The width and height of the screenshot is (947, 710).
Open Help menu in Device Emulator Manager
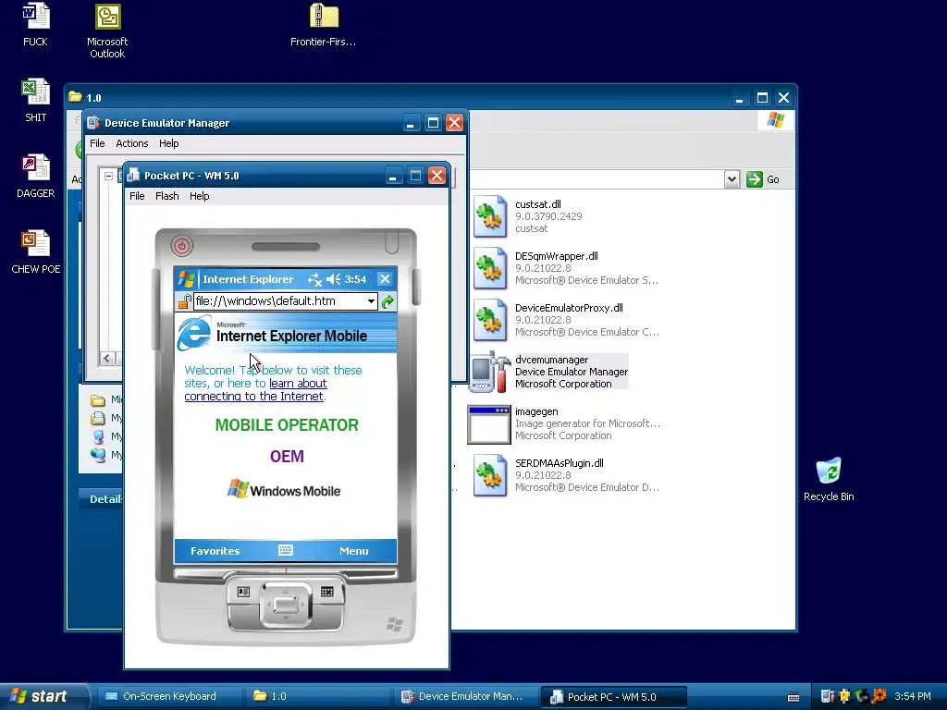[168, 143]
